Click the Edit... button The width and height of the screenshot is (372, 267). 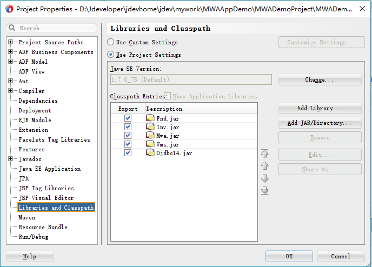(320, 155)
